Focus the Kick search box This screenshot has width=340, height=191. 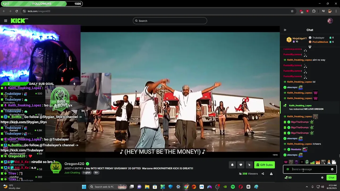(170, 21)
